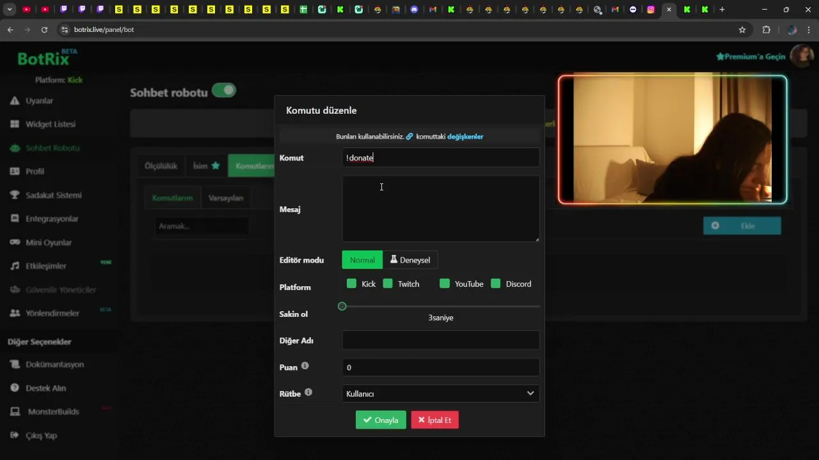Screen dimensions: 819x460
Task: Click the Diğer Adı input field
Action: (x=441, y=340)
